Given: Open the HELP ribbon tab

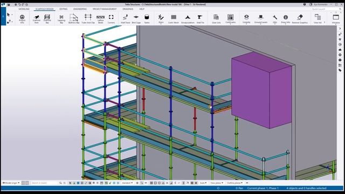Looking at the screenshot, I should (x=142, y=9).
